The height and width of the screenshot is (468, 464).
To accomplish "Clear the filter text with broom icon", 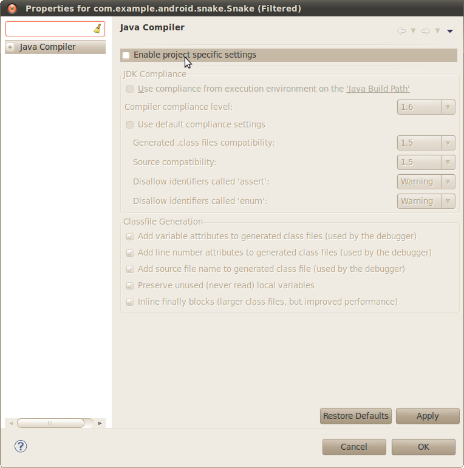I will [x=97, y=29].
